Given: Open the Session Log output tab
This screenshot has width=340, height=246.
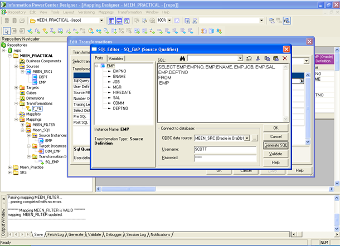Looking at the screenshot, I should pyautogui.click(x=136, y=234).
